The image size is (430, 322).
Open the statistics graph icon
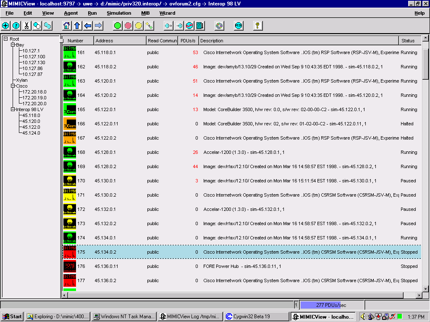click(189, 26)
